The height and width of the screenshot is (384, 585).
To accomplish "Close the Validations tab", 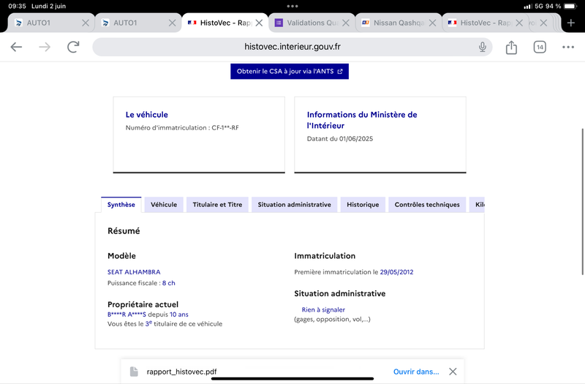I will (346, 23).
